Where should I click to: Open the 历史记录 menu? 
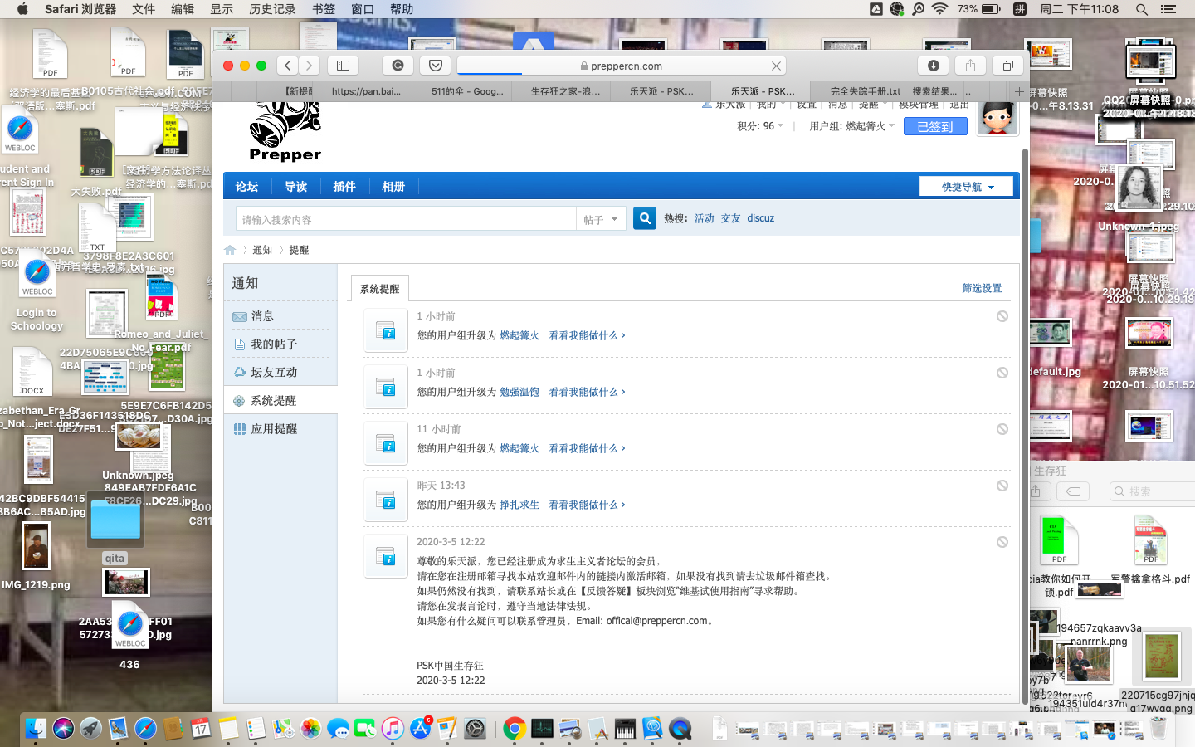[272, 9]
